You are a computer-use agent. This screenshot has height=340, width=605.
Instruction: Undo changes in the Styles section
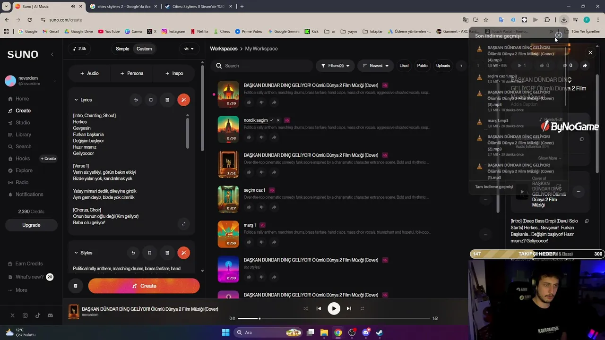(x=133, y=253)
